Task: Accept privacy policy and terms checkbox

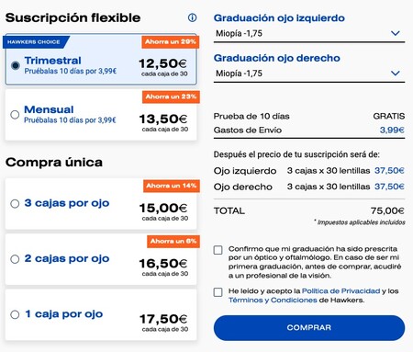Action: coord(218,292)
